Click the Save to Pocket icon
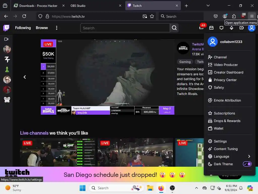The height and width of the screenshot is (194, 258). 216,16
